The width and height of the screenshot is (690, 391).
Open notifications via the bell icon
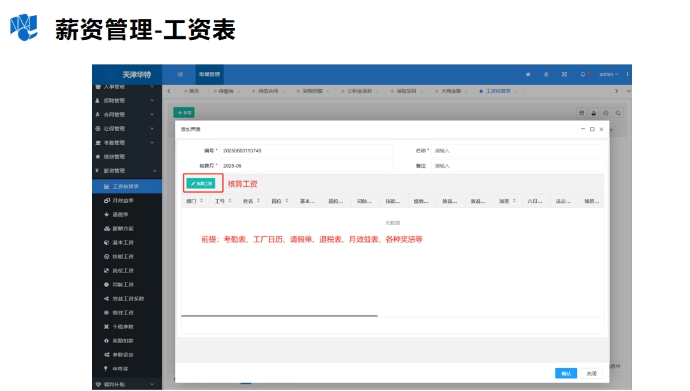583,74
